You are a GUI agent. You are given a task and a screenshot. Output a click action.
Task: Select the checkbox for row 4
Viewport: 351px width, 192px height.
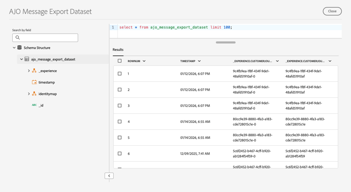tap(120, 121)
